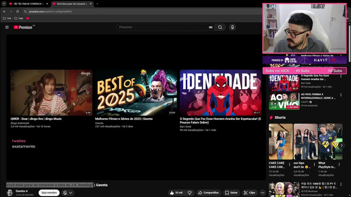Click the Bart Geek channel name in the sidebar

coord(306,83)
